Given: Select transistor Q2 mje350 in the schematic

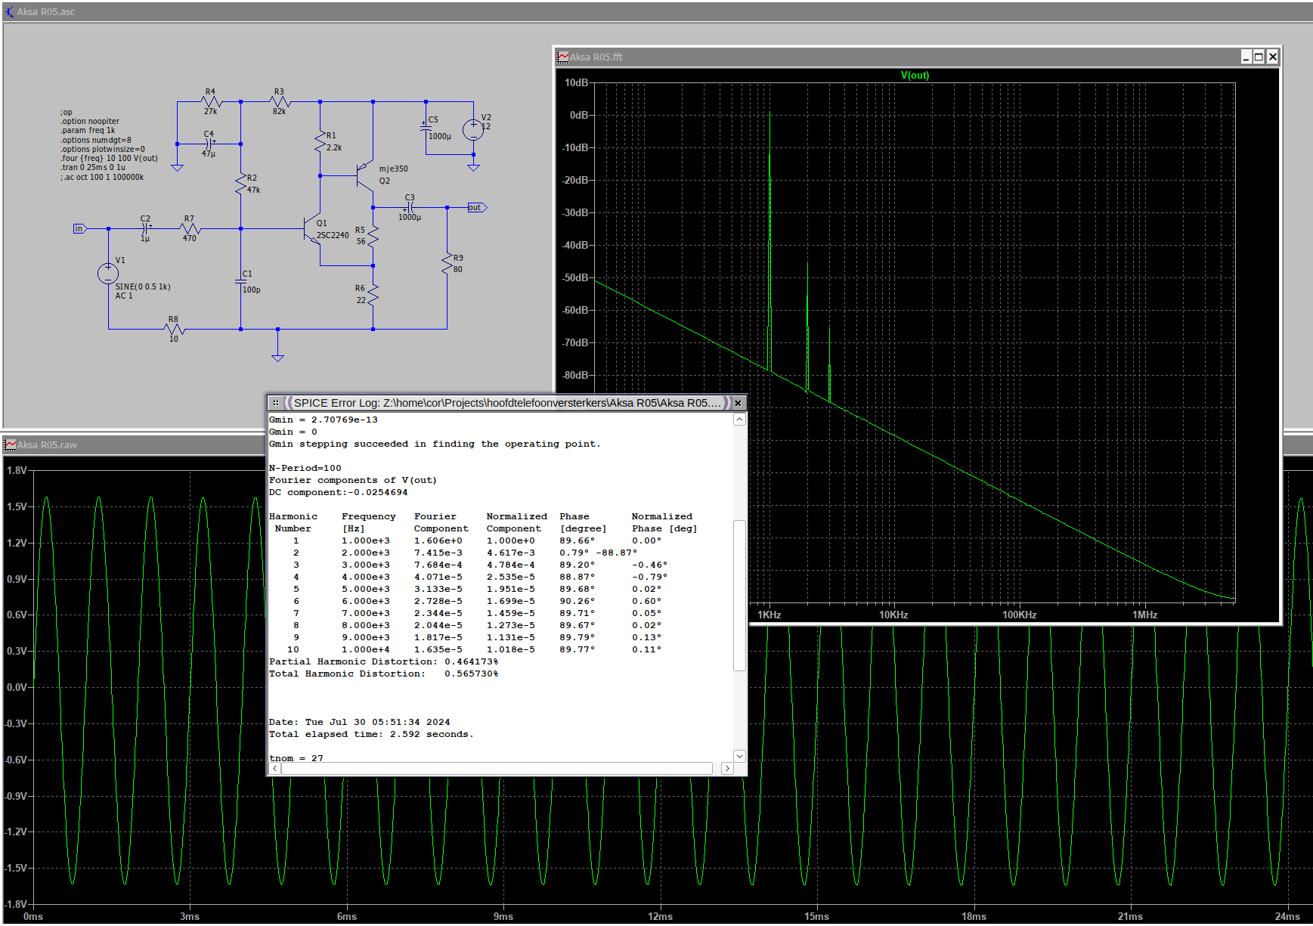Looking at the screenshot, I should pos(365,175).
